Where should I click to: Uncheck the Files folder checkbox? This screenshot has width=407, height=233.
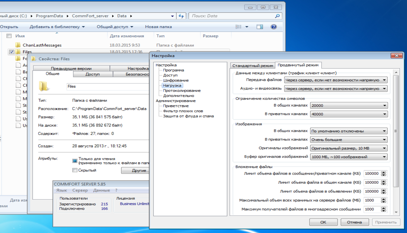[x=12, y=52]
